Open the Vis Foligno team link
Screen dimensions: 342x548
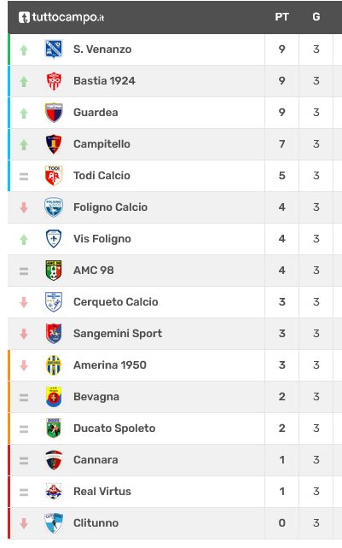pyautogui.click(x=102, y=239)
